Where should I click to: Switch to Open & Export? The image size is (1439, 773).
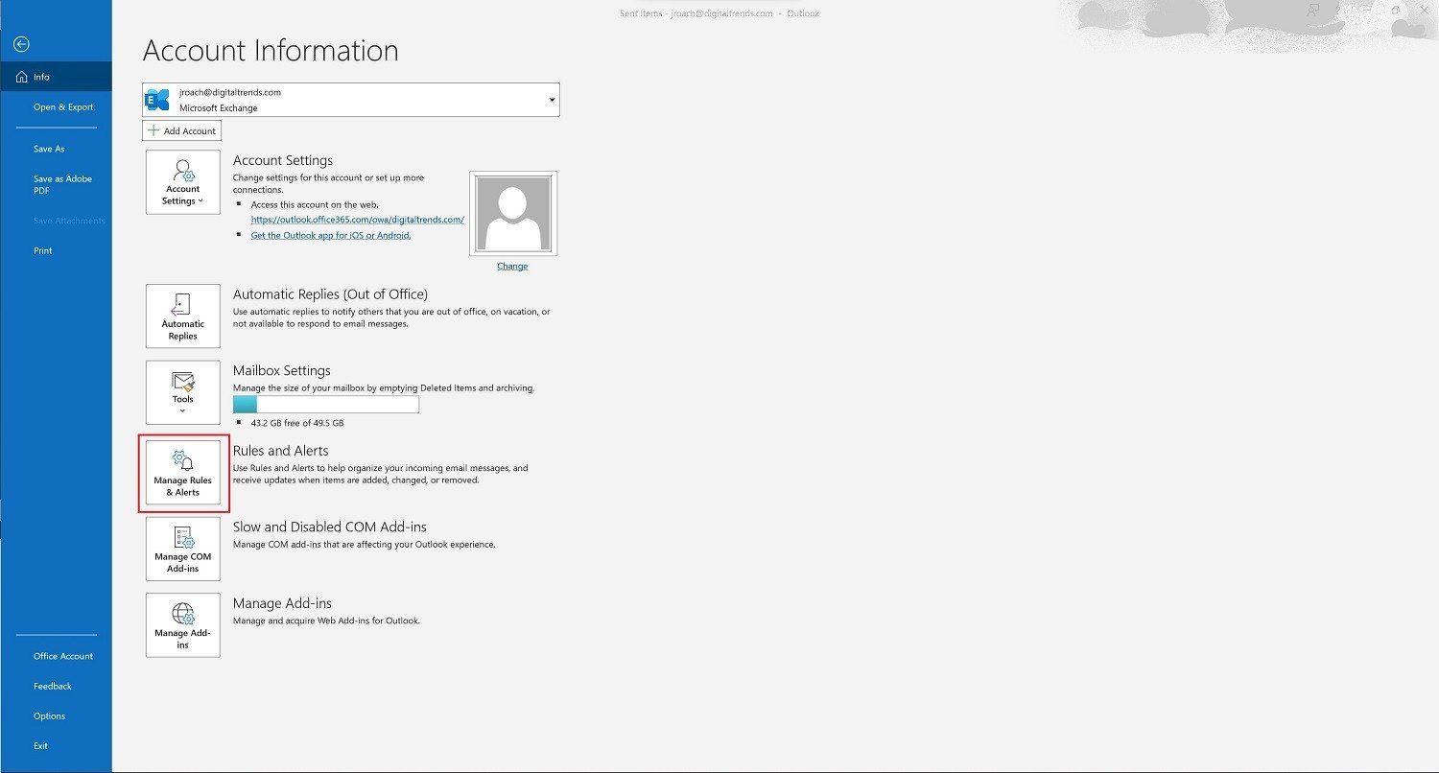63,107
